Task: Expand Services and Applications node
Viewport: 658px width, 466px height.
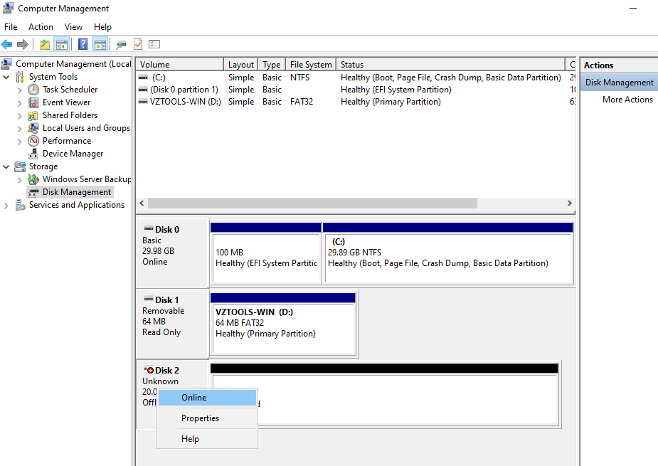Action: point(6,206)
